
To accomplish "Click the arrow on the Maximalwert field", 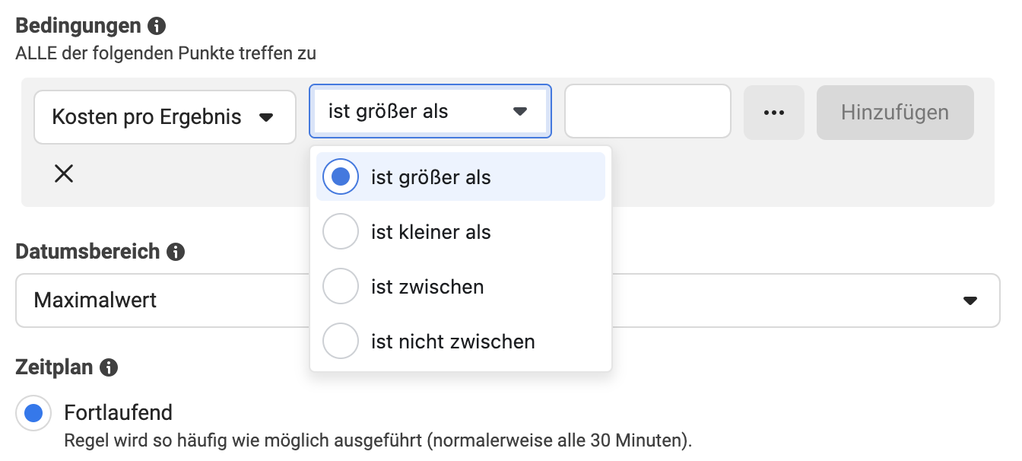I will pos(970,300).
